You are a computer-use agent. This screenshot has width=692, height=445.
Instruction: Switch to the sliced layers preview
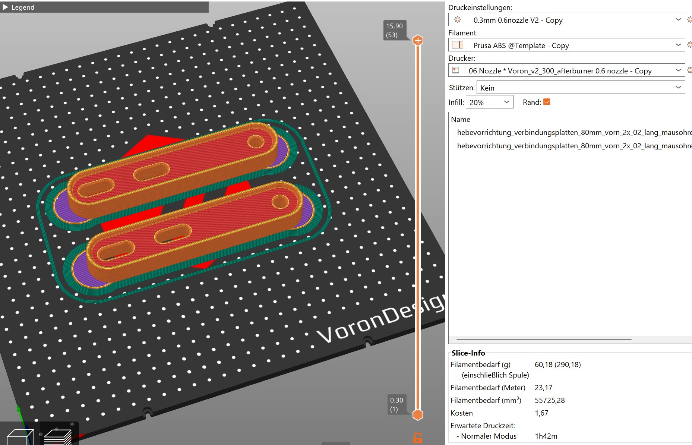pyautogui.click(x=58, y=437)
